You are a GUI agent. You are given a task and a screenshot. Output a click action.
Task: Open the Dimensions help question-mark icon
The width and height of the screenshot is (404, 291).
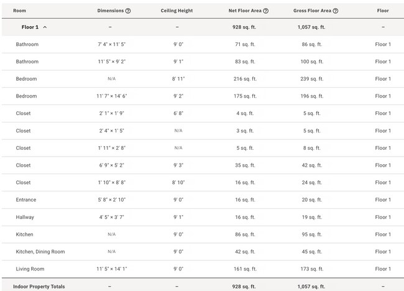pos(128,11)
